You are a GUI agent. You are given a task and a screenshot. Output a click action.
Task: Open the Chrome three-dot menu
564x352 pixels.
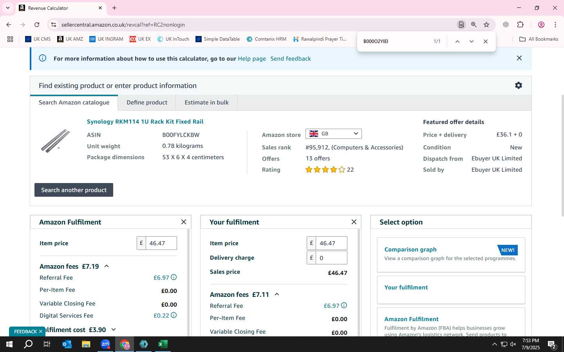555,25
